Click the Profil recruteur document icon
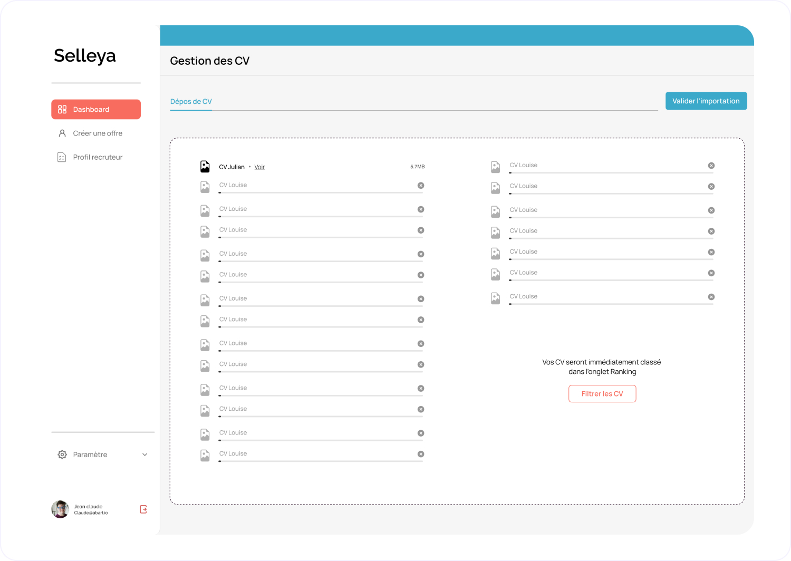The width and height of the screenshot is (791, 561). [62, 157]
